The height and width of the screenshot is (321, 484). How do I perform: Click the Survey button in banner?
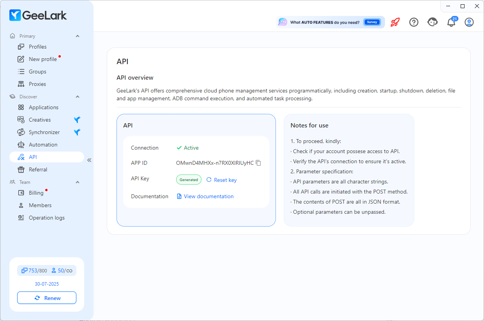click(x=372, y=22)
